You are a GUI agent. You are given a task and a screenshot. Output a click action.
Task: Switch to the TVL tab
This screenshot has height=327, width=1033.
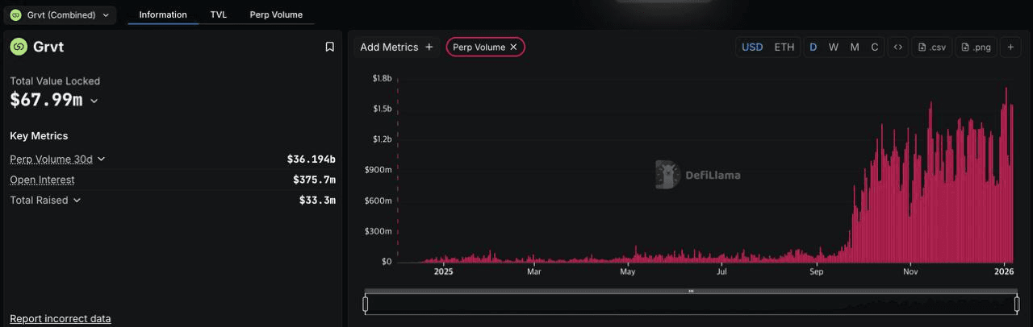coord(218,14)
